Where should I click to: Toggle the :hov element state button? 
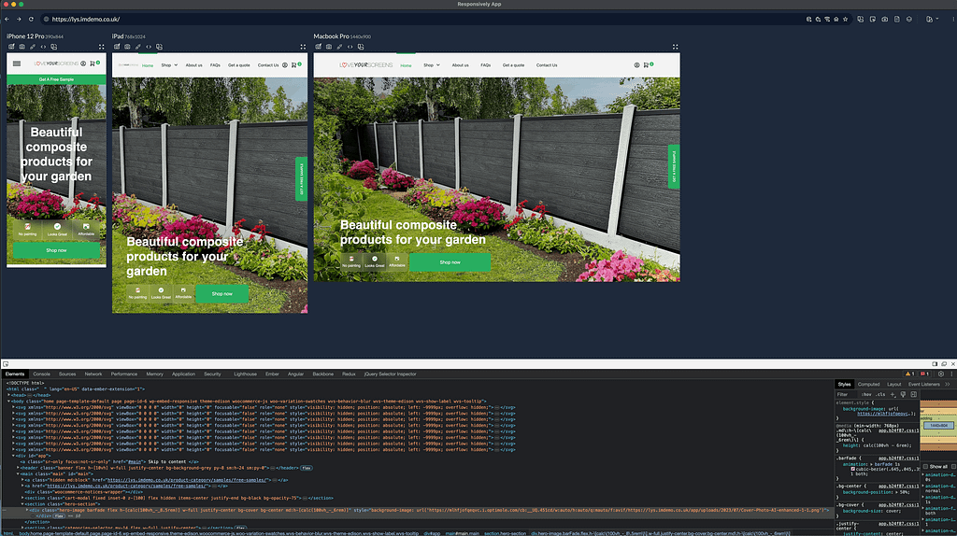pyautogui.click(x=866, y=395)
